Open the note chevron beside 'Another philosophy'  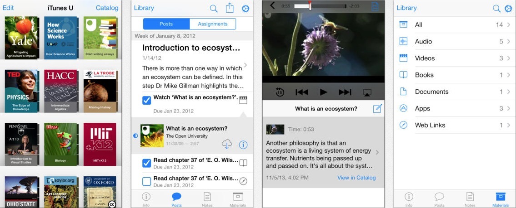point(377,152)
